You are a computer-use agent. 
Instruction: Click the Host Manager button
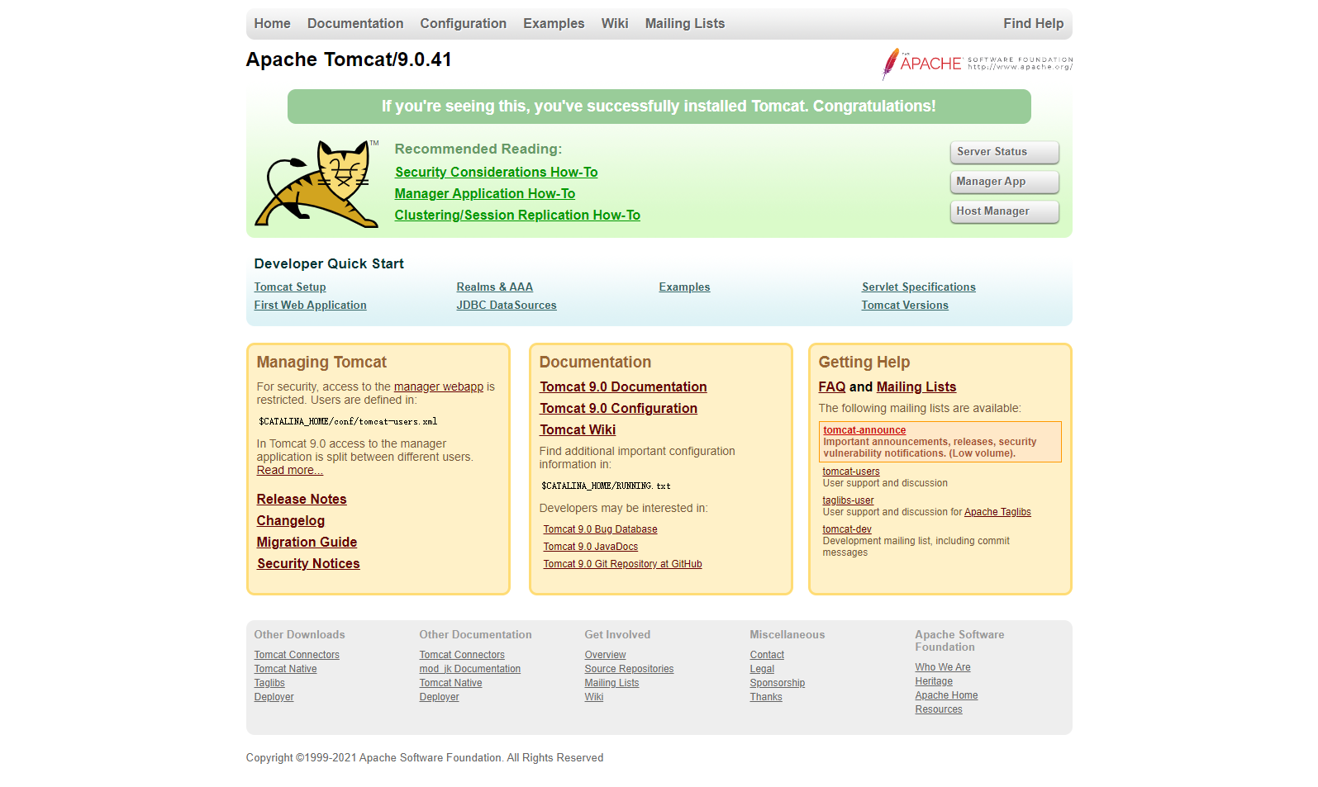[1004, 211]
